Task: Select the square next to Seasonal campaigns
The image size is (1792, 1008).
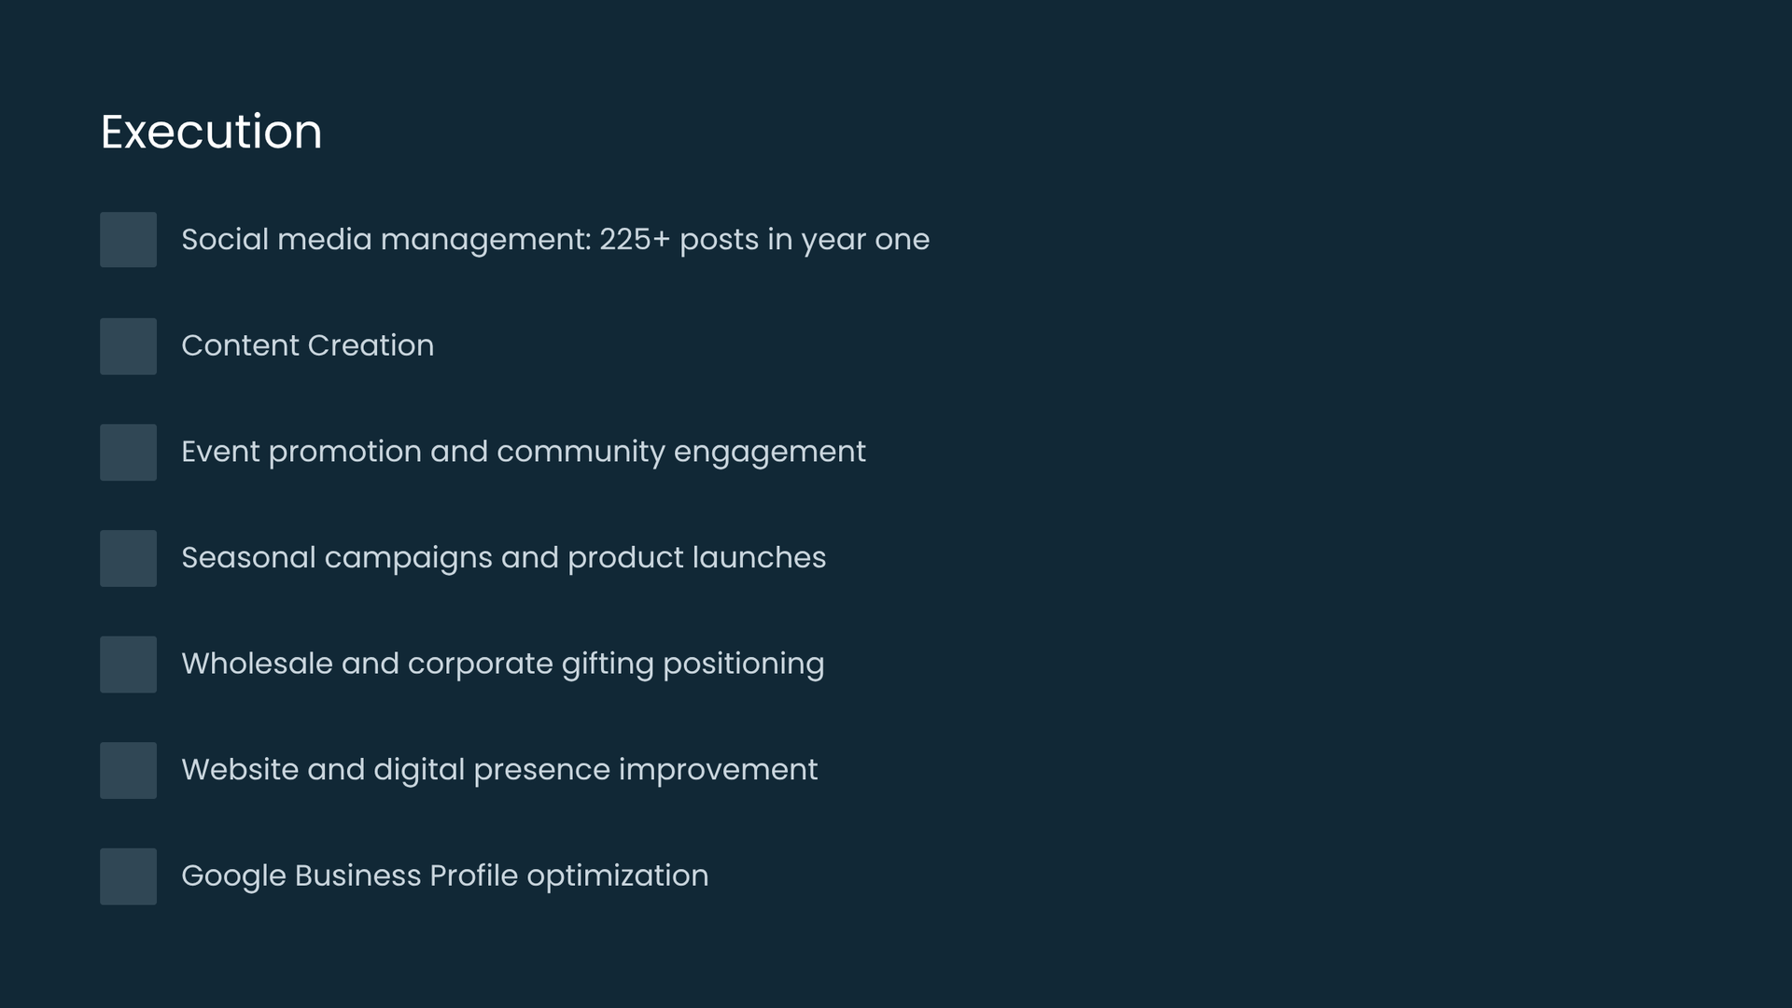Action: pyautogui.click(x=128, y=558)
